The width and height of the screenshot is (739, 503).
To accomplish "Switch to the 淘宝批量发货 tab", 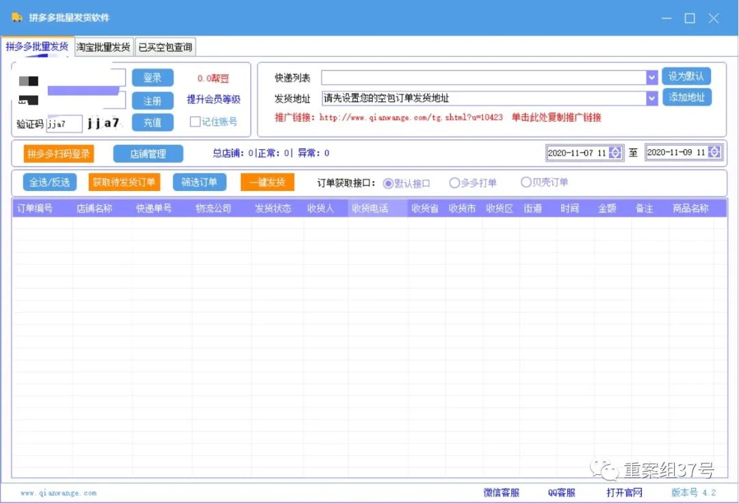I will [x=103, y=47].
